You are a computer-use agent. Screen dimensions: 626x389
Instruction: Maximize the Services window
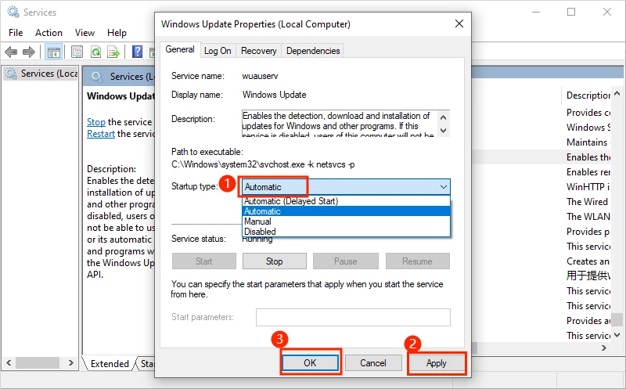click(571, 12)
